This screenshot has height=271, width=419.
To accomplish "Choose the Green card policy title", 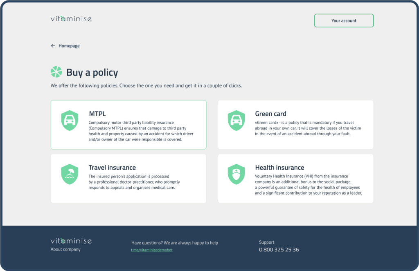I will [x=270, y=114].
